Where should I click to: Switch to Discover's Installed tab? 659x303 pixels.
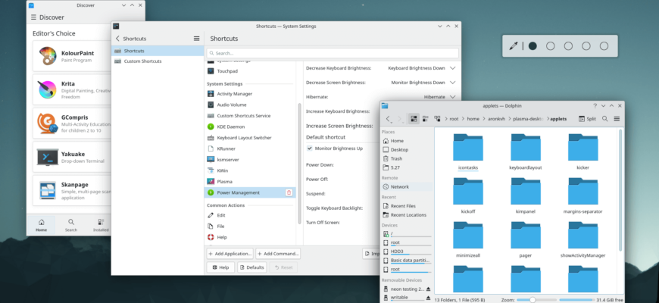tap(101, 225)
